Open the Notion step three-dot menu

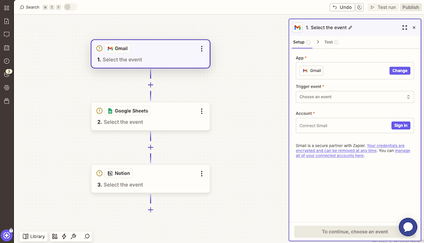click(x=201, y=174)
